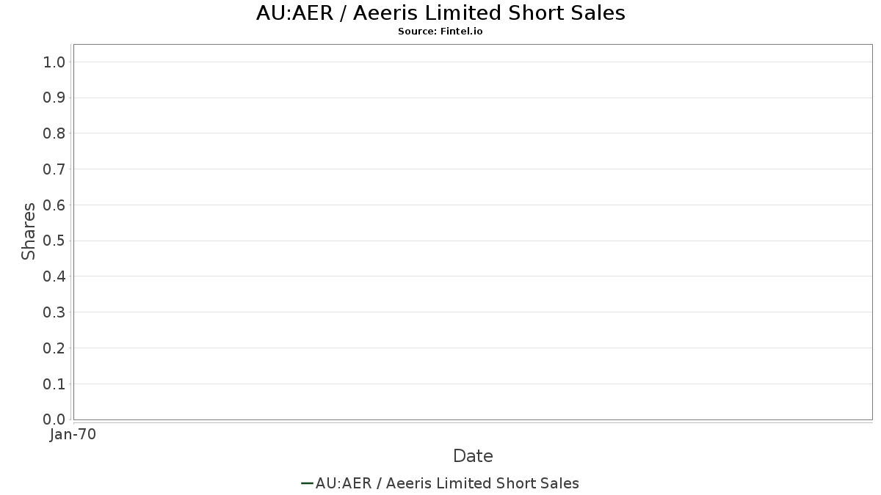The width and height of the screenshot is (881, 495).
Task: Click the 1.0 y-axis tick label
Action: point(54,62)
